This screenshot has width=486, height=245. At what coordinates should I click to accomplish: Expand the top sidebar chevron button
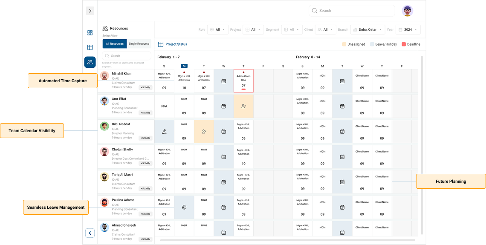(x=90, y=11)
